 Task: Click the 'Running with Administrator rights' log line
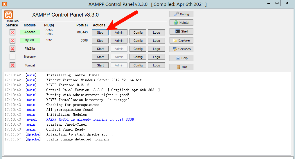(88, 95)
